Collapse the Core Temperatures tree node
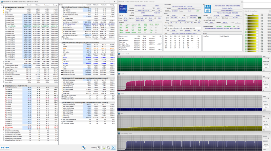271x151 pixels. tap(3, 88)
